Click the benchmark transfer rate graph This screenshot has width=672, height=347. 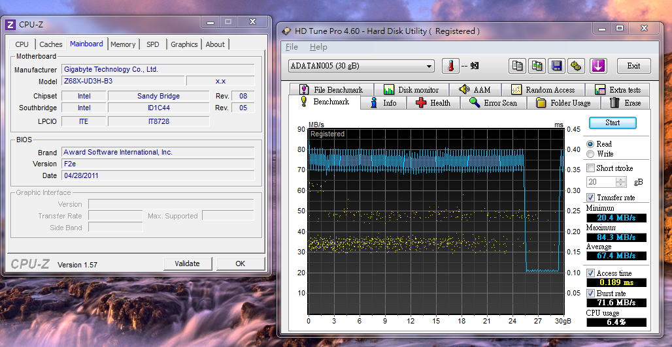pos(436,221)
